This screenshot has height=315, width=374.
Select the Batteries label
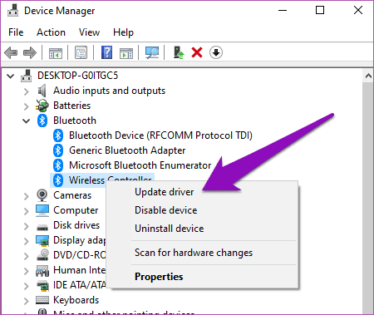click(72, 106)
